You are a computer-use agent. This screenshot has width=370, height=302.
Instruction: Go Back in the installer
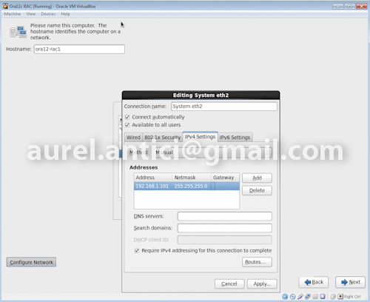coord(314,282)
